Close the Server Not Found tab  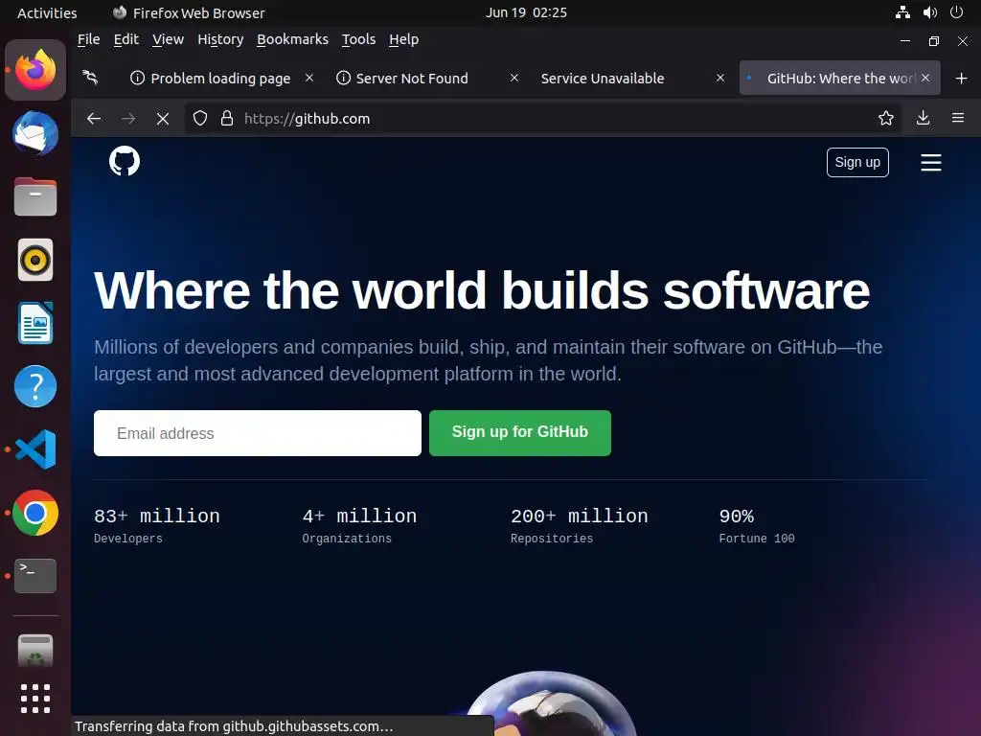pos(514,78)
